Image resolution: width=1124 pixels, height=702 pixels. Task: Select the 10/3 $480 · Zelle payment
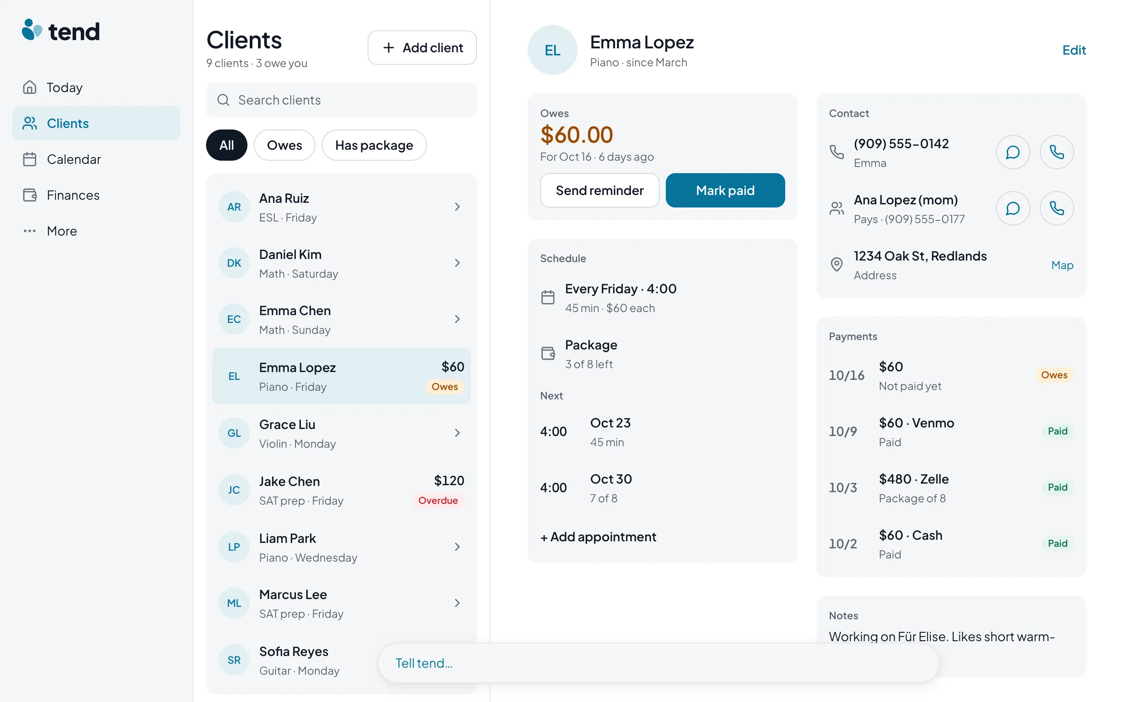(x=951, y=487)
